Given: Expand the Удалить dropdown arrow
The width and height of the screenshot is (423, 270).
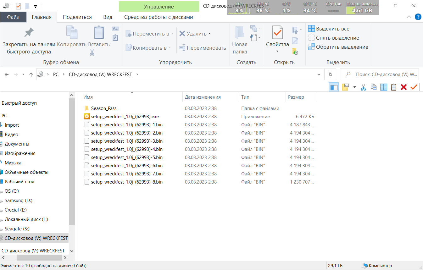Looking at the screenshot, I should pyautogui.click(x=209, y=34).
